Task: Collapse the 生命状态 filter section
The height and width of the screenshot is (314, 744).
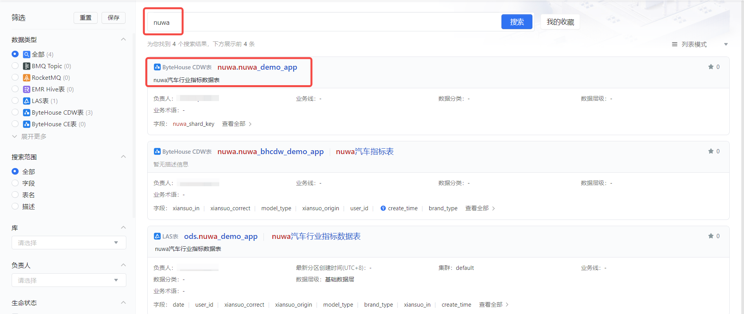Action: click(123, 303)
